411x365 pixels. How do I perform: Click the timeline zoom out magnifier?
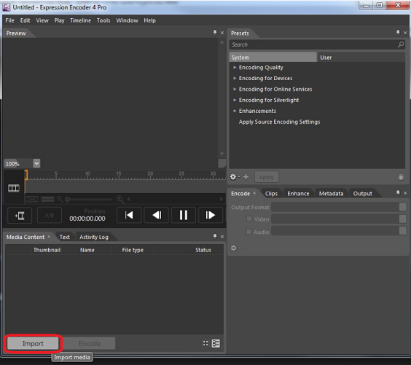point(60,199)
